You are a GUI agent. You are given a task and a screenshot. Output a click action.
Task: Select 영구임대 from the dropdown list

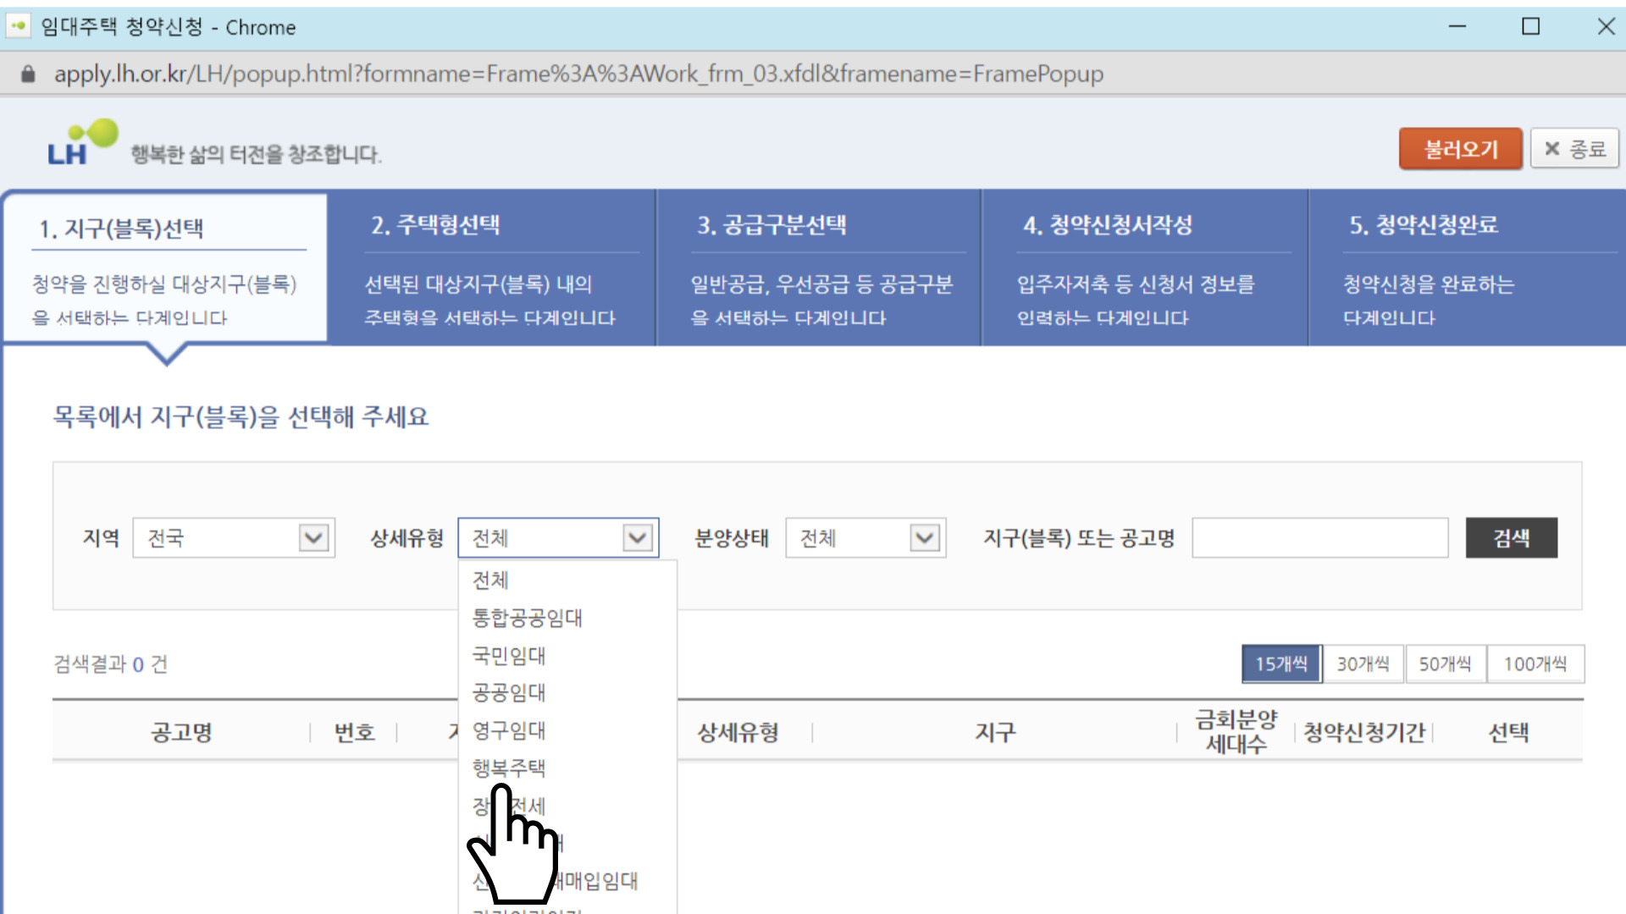[507, 731]
